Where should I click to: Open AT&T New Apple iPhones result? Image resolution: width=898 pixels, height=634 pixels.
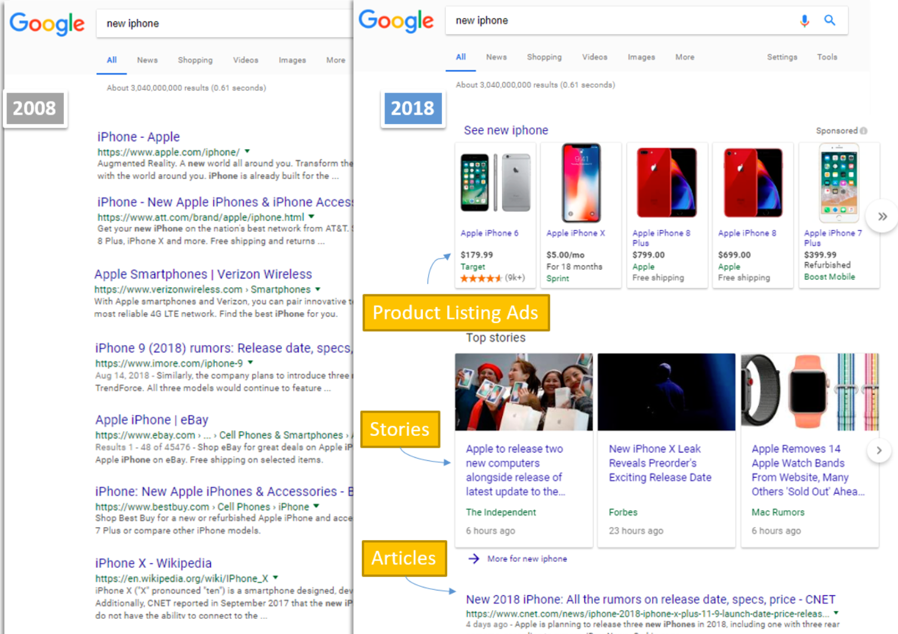coord(225,202)
